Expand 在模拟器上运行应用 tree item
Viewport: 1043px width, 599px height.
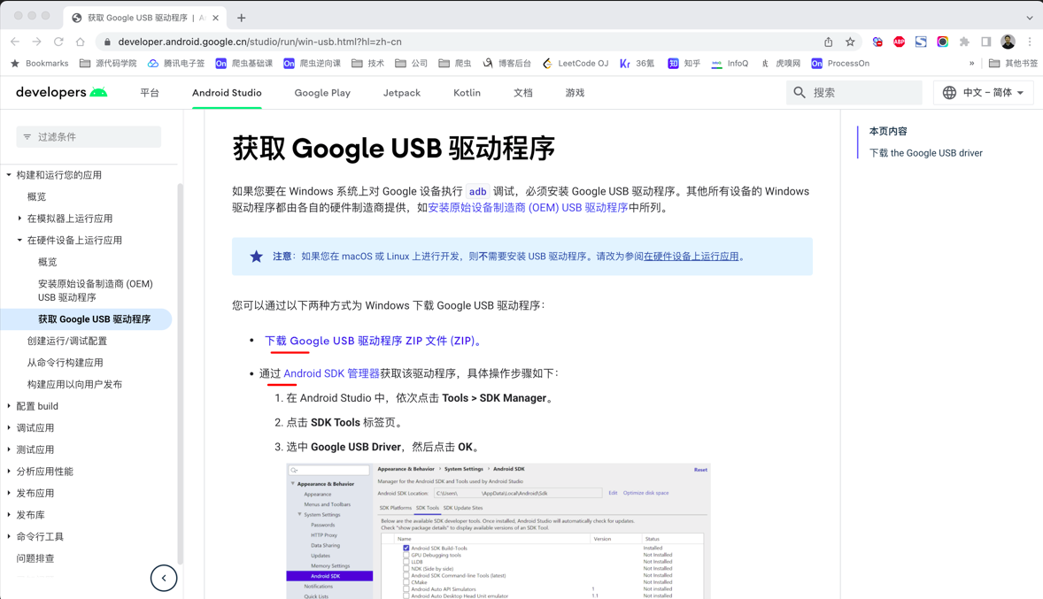(x=19, y=218)
